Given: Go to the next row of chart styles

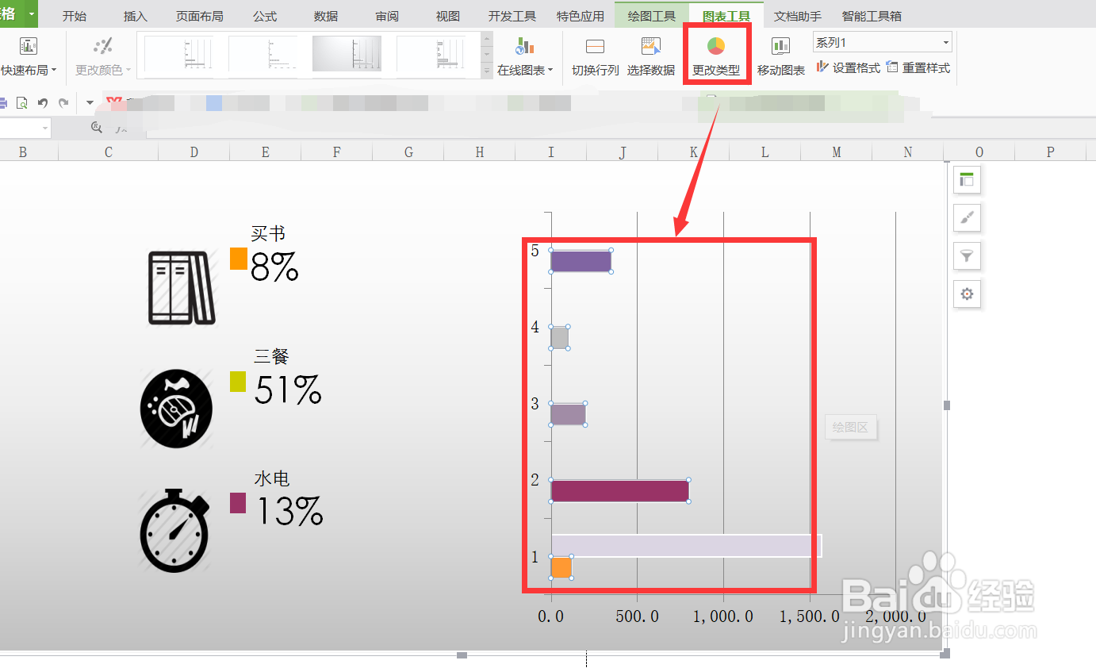Looking at the screenshot, I should pos(487,56).
